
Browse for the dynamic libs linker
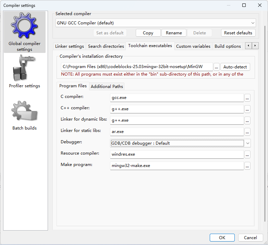tap(247, 121)
